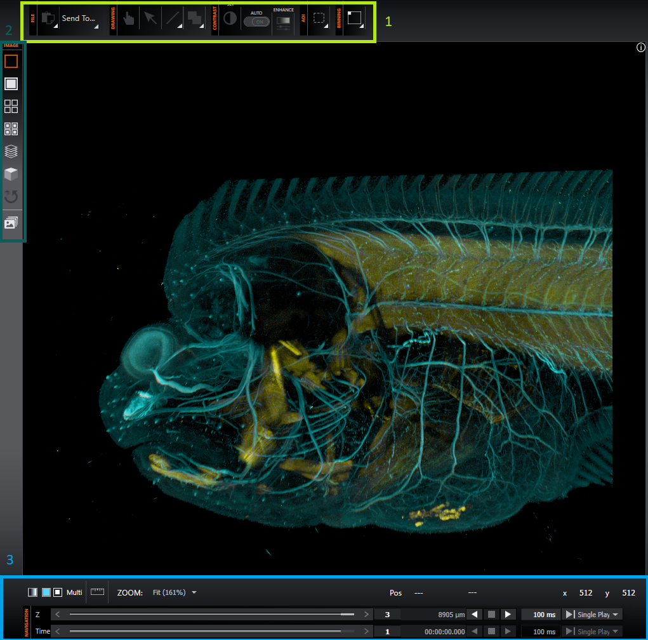Play forward through the Z stack

coord(507,615)
